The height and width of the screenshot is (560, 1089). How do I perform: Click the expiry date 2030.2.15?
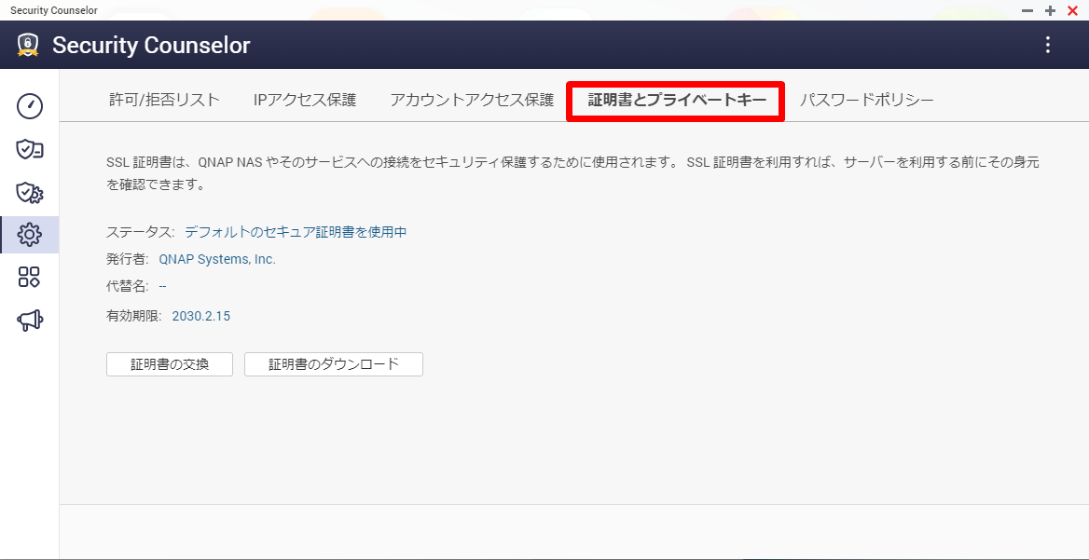[x=200, y=317]
